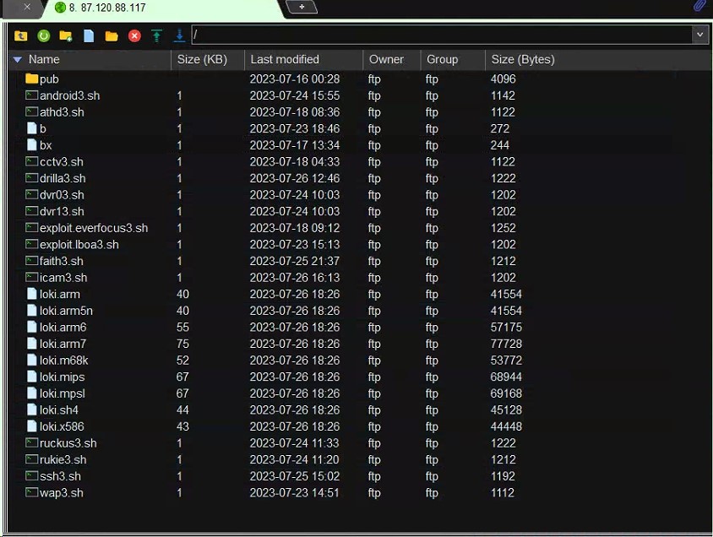Click the red delete icon
Image resolution: width=713 pixels, height=537 pixels.
[x=134, y=35]
